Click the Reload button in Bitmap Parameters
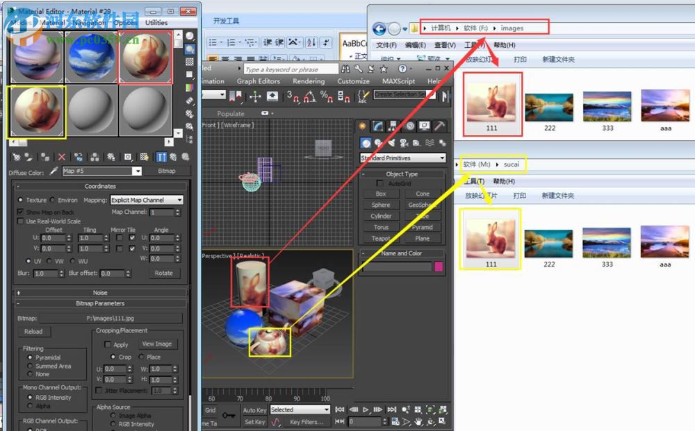This screenshot has width=695, height=431. [x=33, y=332]
